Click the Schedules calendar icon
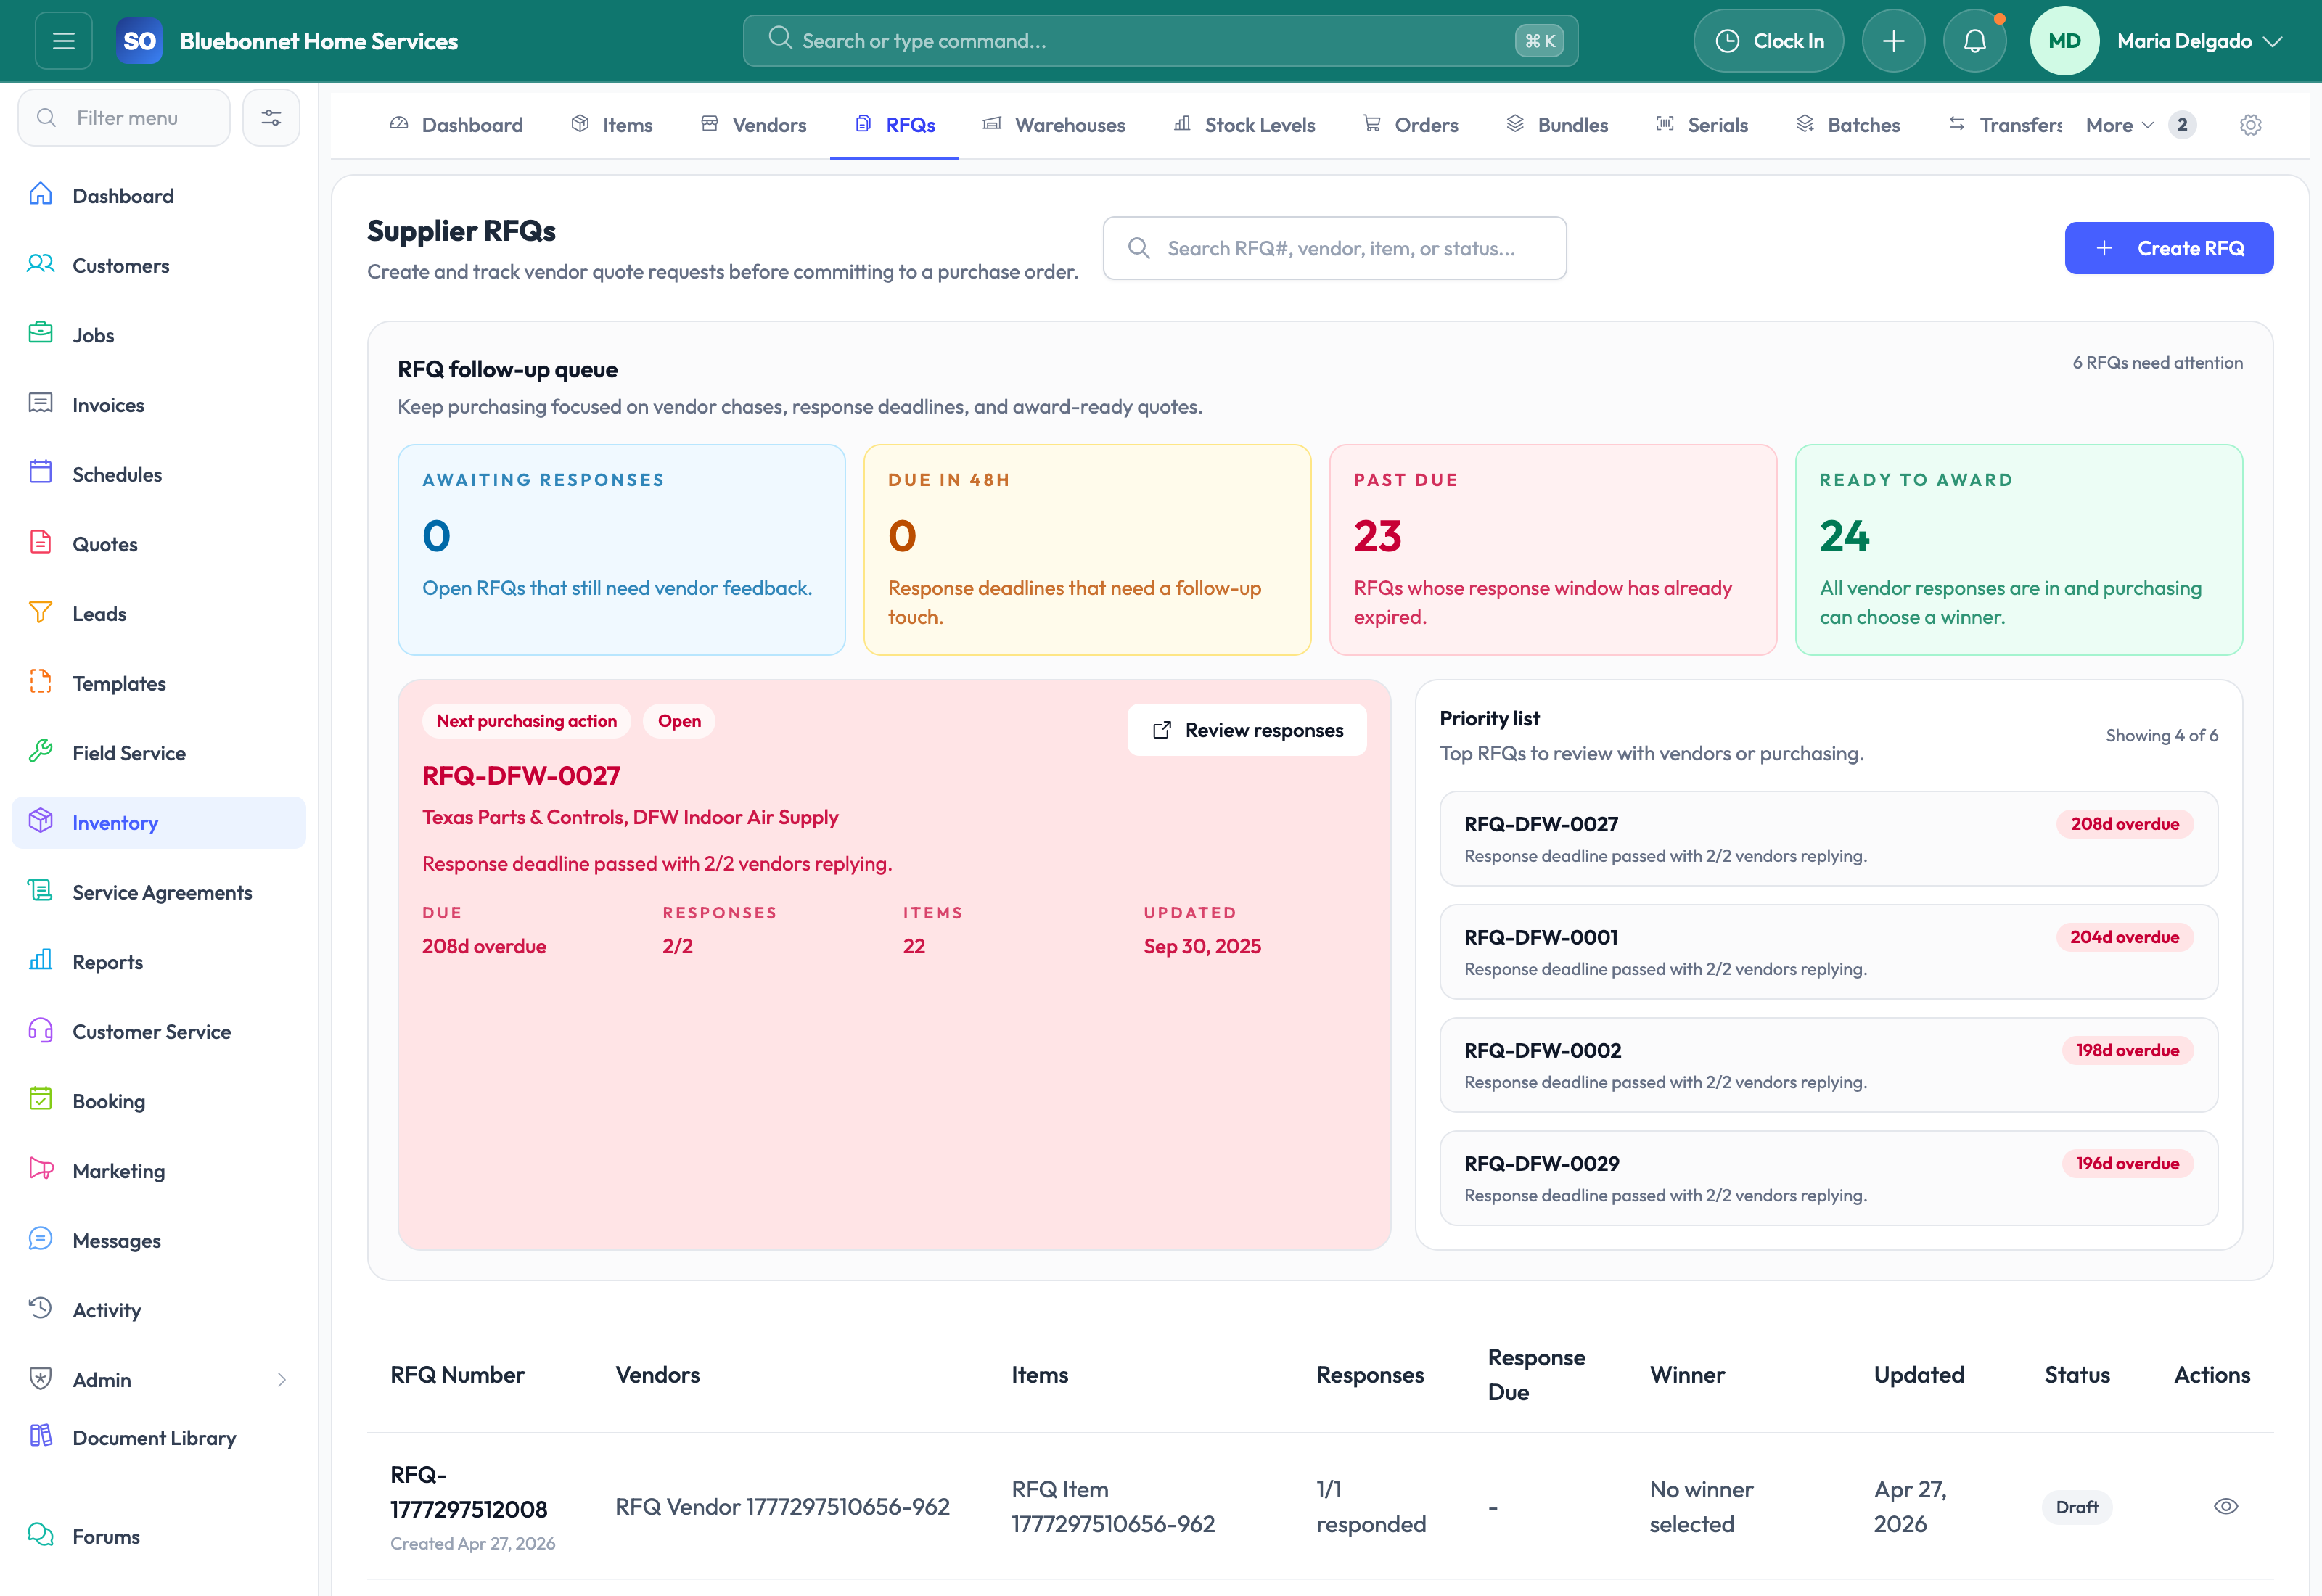 41,474
